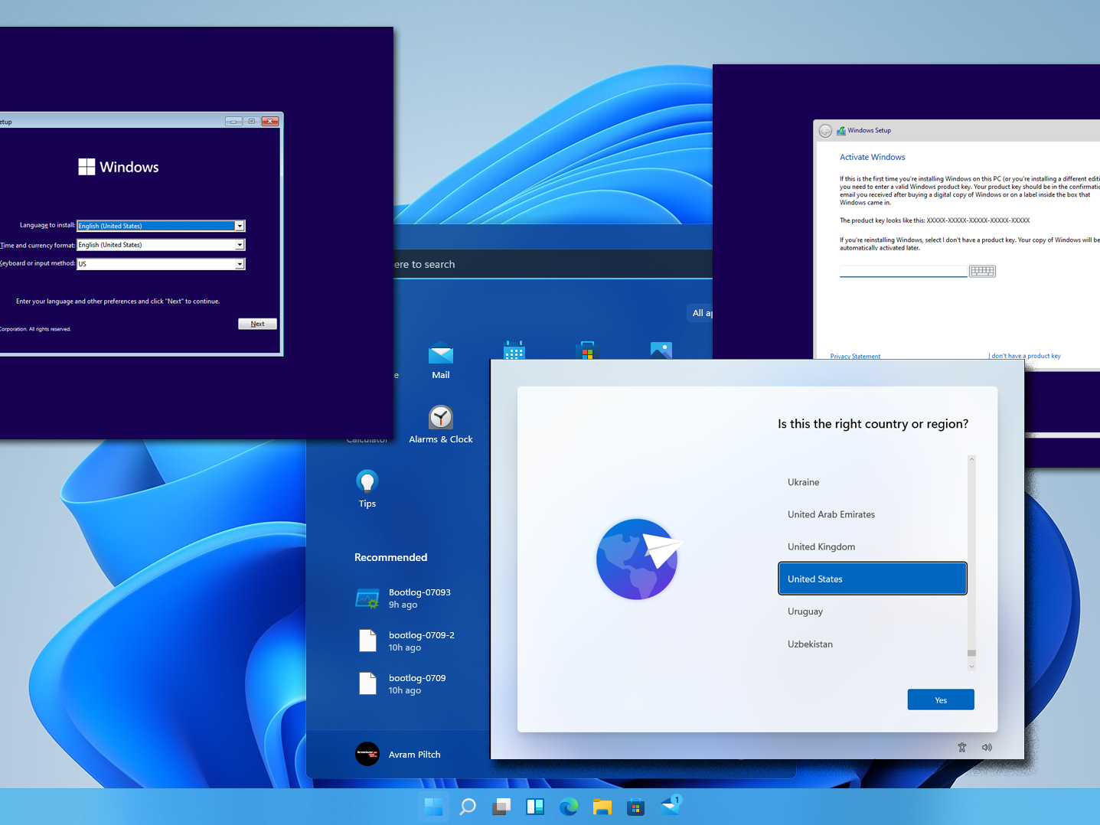Expand the Time and currency format dropdown
Viewport: 1100px width, 825px height.
240,244
